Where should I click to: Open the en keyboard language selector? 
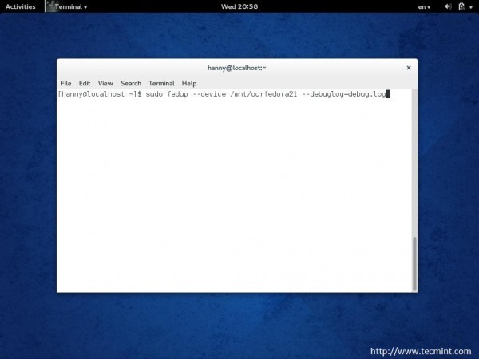[x=424, y=6]
